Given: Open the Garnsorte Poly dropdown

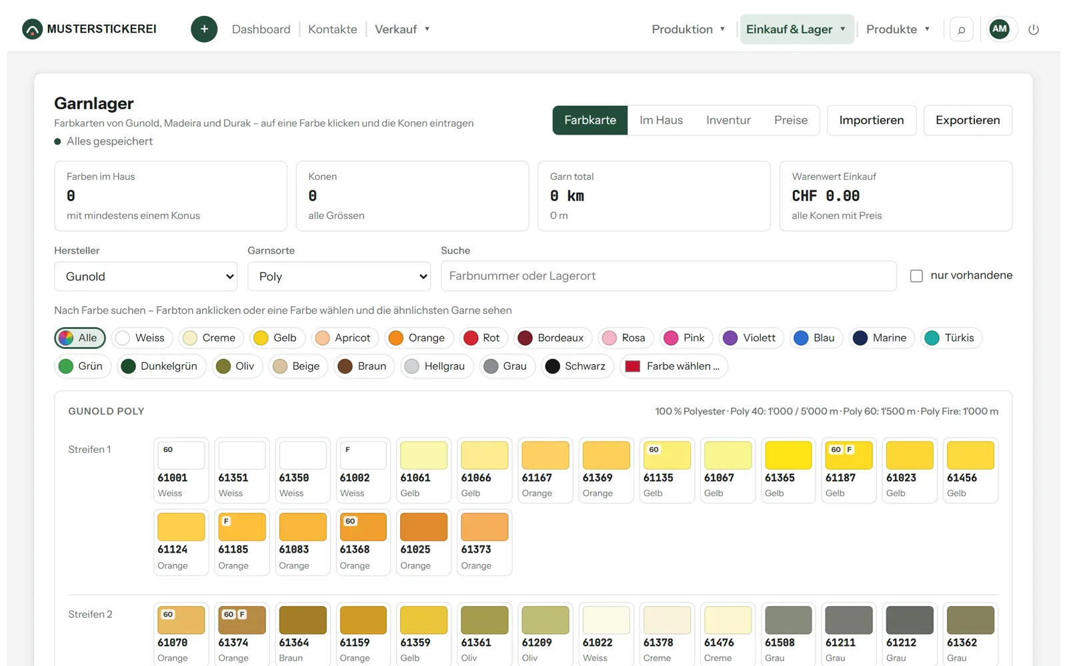Looking at the screenshot, I should coord(339,276).
